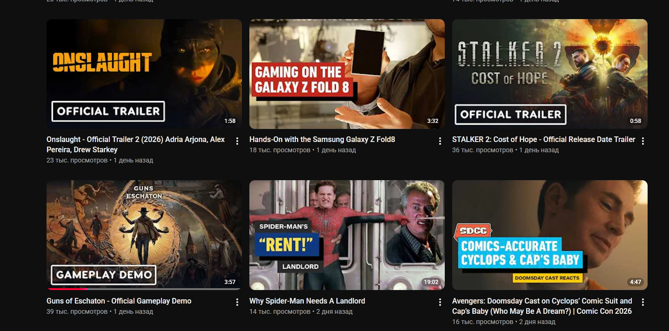Image resolution: width=669 pixels, height=331 pixels.
Task: Play the Comics-Accurate Cyclops & Cap's Baby thumbnail
Action: [x=550, y=235]
